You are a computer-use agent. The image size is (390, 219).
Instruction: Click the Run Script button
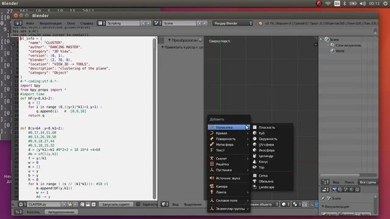[116, 204]
